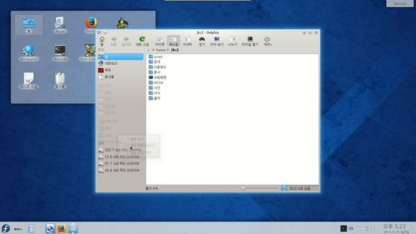Switch to Icons view mode (아이콘)
The height and width of the screenshot is (234, 416).
pos(159,41)
